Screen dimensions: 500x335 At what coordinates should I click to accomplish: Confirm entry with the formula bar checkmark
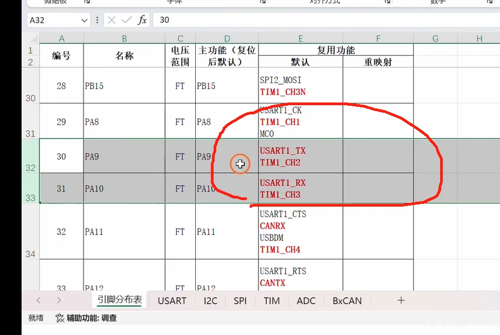point(127,20)
